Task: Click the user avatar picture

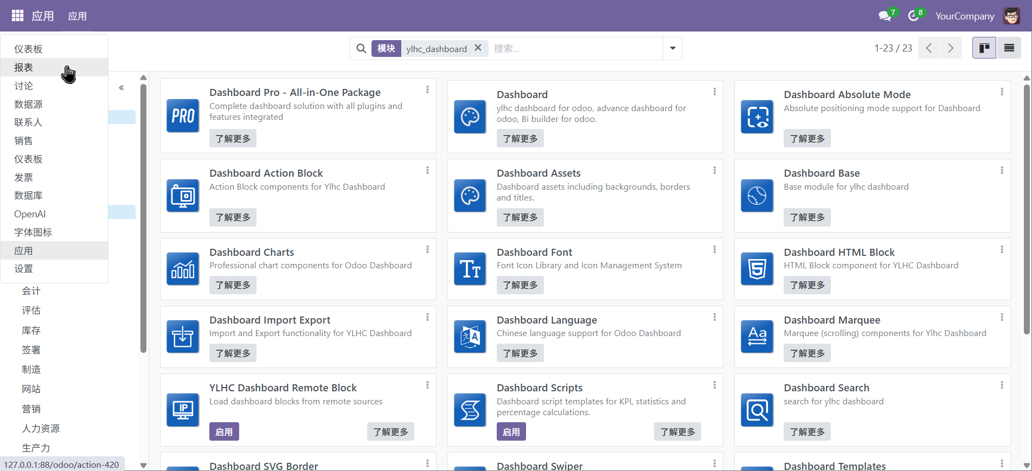Action: (1011, 16)
